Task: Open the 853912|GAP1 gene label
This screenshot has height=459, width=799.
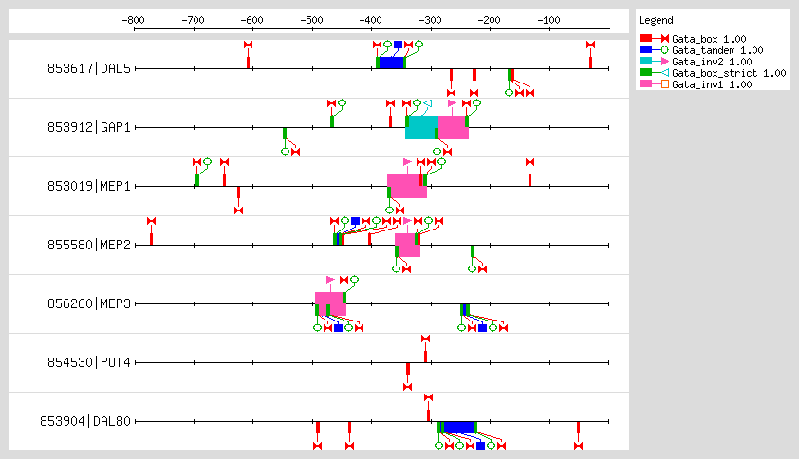Action: tap(89, 127)
